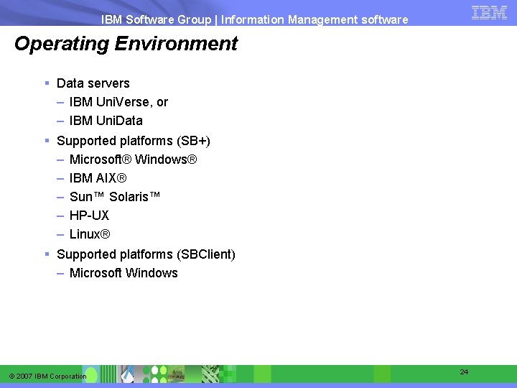Select the 'Sun™ Solaris™' entry

click(x=115, y=197)
